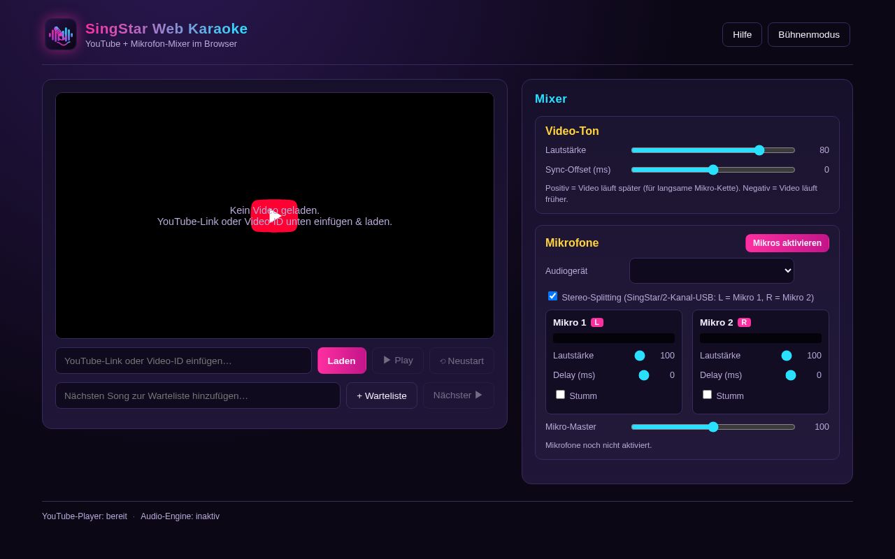Adjust Sync-Offset slider
Screen dimensions: 895x559
point(713,170)
